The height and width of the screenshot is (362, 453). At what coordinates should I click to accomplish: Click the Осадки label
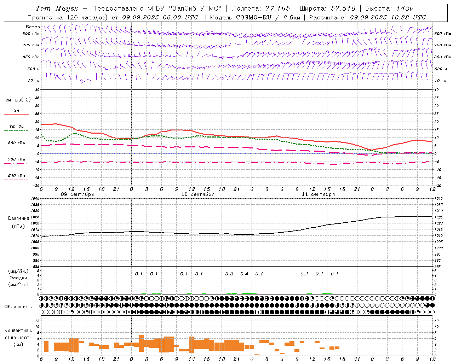point(18,278)
